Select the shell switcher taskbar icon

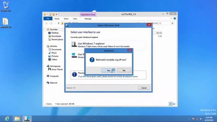pyautogui.click(x=27, y=119)
